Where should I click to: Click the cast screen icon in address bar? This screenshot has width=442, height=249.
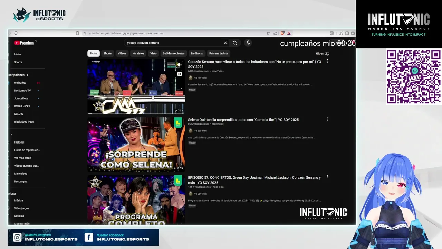point(269,33)
